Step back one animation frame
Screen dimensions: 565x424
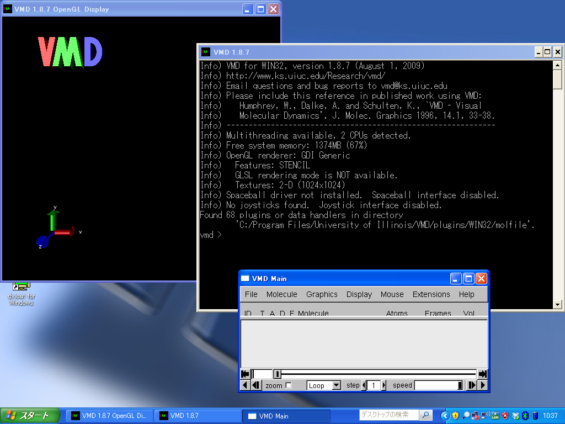pos(256,385)
